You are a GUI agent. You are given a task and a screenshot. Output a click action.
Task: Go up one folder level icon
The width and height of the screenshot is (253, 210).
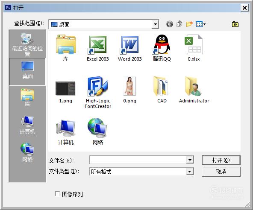[179, 24]
